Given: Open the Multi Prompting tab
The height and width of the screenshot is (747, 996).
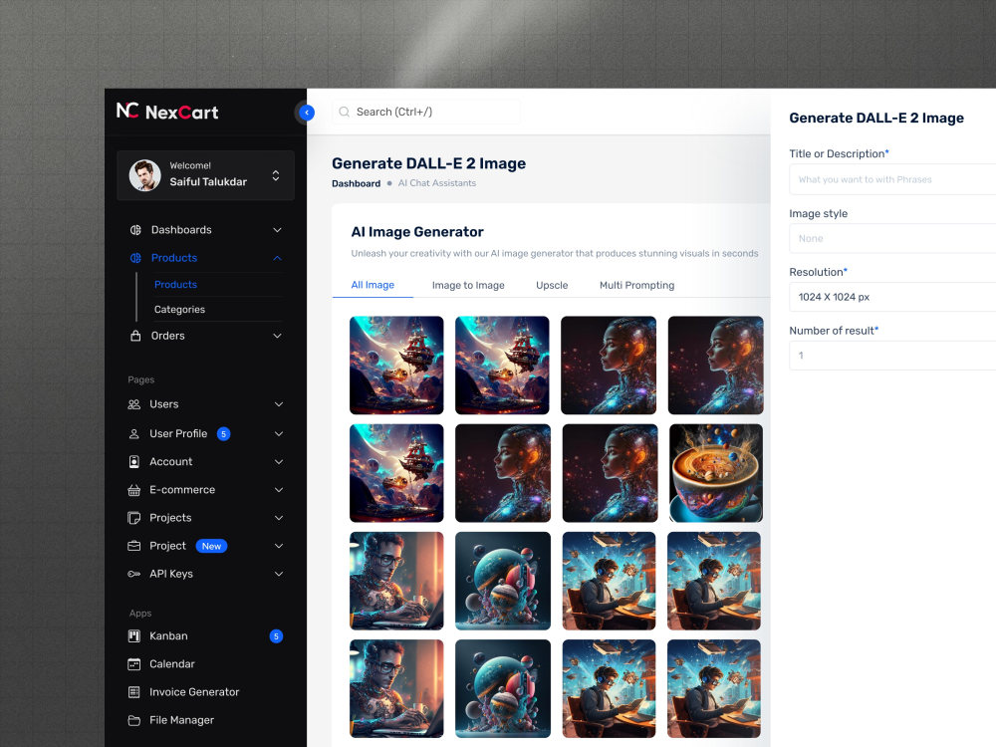Looking at the screenshot, I should 637,285.
